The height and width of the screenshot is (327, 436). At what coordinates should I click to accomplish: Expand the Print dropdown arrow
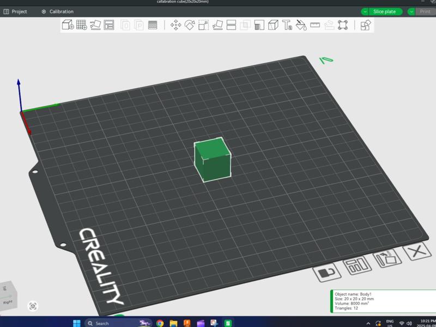pyautogui.click(x=411, y=11)
